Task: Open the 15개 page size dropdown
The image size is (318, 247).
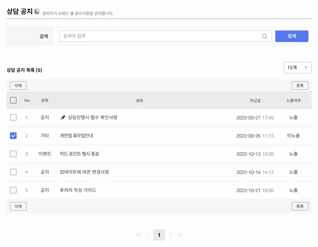Action: [x=298, y=68]
